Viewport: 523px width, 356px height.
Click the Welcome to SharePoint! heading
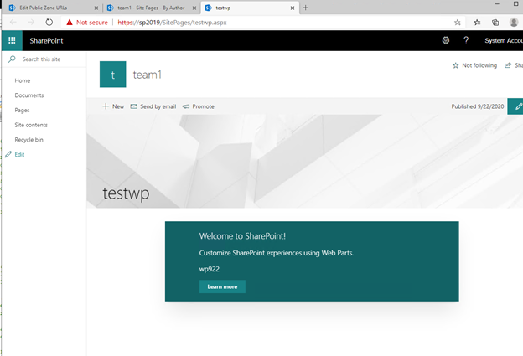(242, 236)
